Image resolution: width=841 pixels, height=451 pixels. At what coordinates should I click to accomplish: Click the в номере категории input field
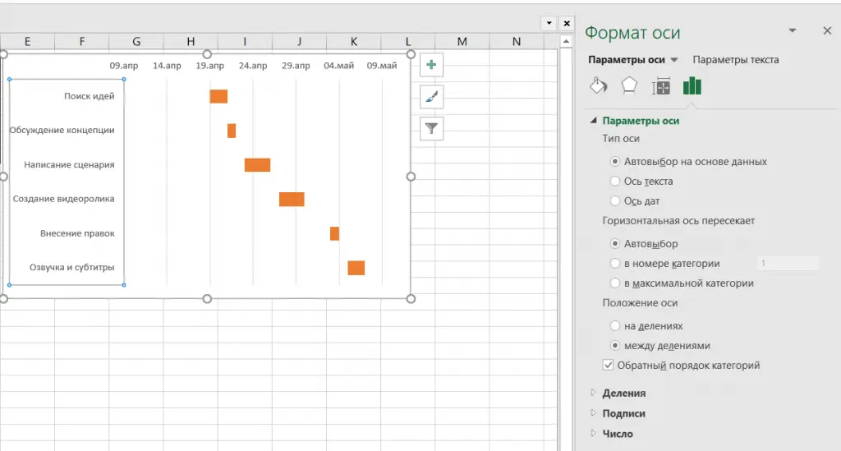[x=788, y=264]
